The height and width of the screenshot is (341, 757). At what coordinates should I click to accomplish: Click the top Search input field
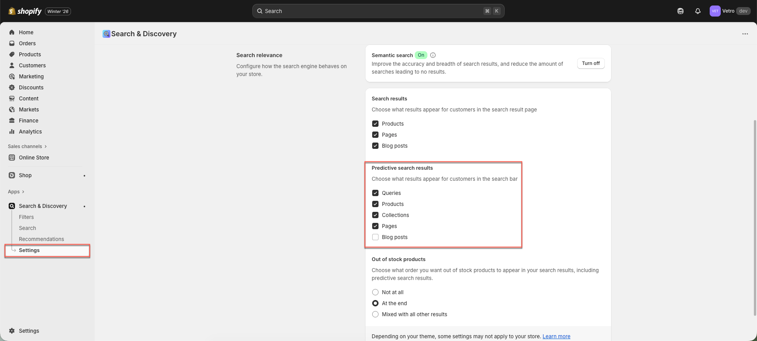[x=371, y=11]
